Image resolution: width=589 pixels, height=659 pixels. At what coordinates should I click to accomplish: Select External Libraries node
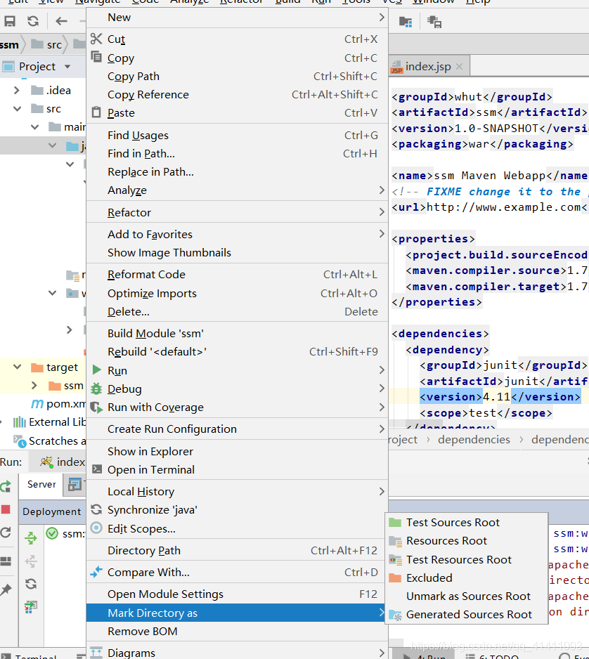click(50, 422)
